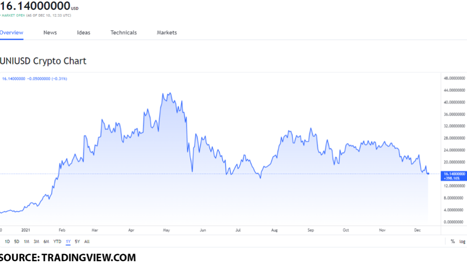
Task: Select the 1D timeframe
Action: pos(8,241)
